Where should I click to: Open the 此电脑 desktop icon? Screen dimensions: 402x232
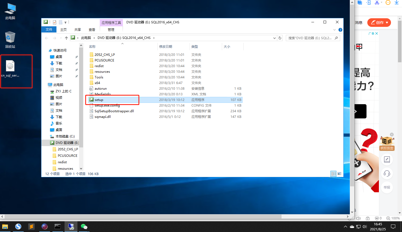click(10, 11)
